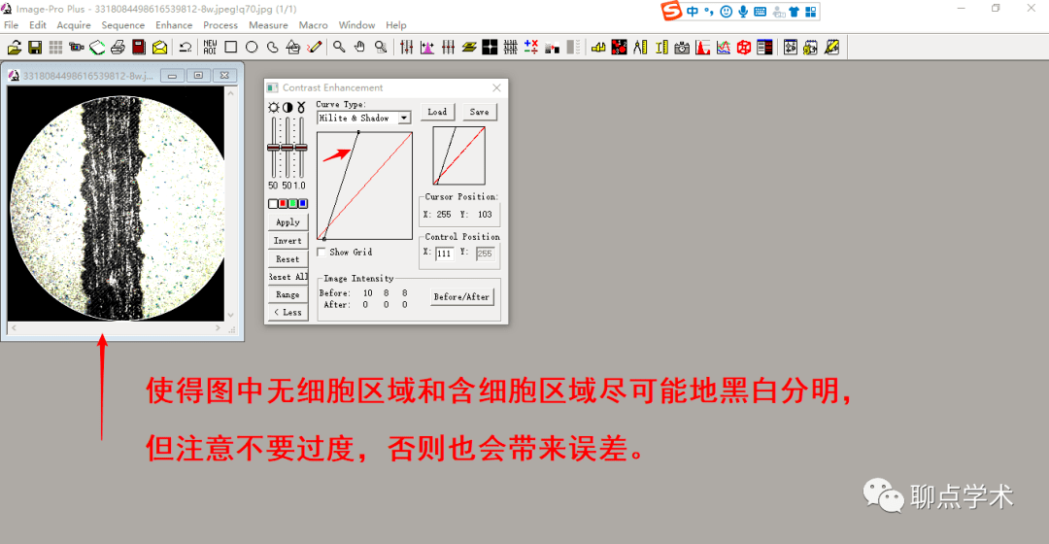Screen dimensions: 1049x544
Task: Enable the Show Grid checkbox
Action: click(x=321, y=253)
